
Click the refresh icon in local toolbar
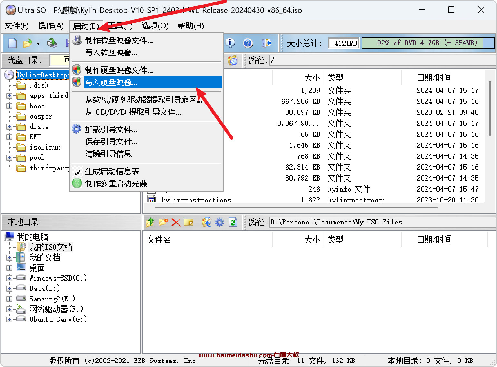pyautogui.click(x=233, y=222)
